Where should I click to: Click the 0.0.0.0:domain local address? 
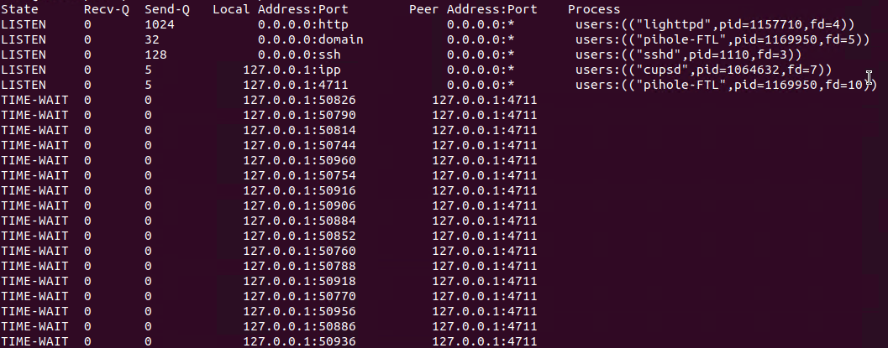(310, 39)
